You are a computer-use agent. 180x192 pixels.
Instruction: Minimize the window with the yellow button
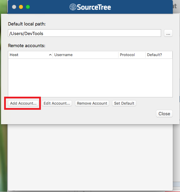coord(21,7)
